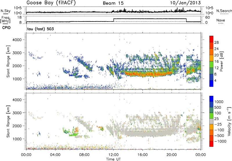232x161 pixels.
Task: Click the first "00:00" tick at axis start
Action: click(26, 155)
